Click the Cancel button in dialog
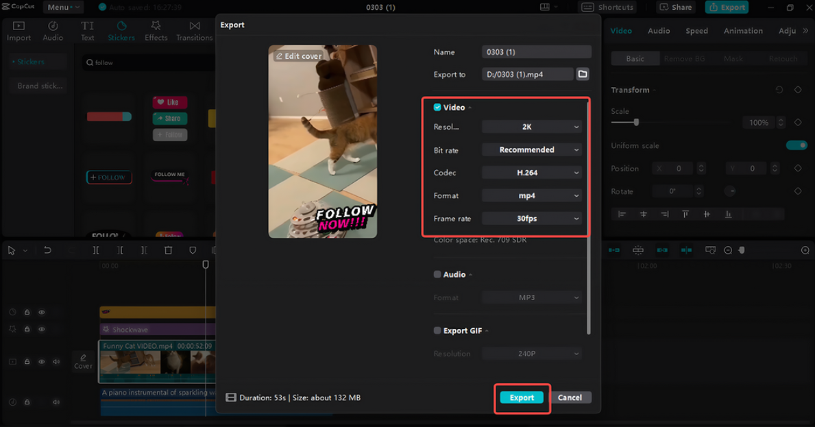The width and height of the screenshot is (815, 427). [570, 398]
